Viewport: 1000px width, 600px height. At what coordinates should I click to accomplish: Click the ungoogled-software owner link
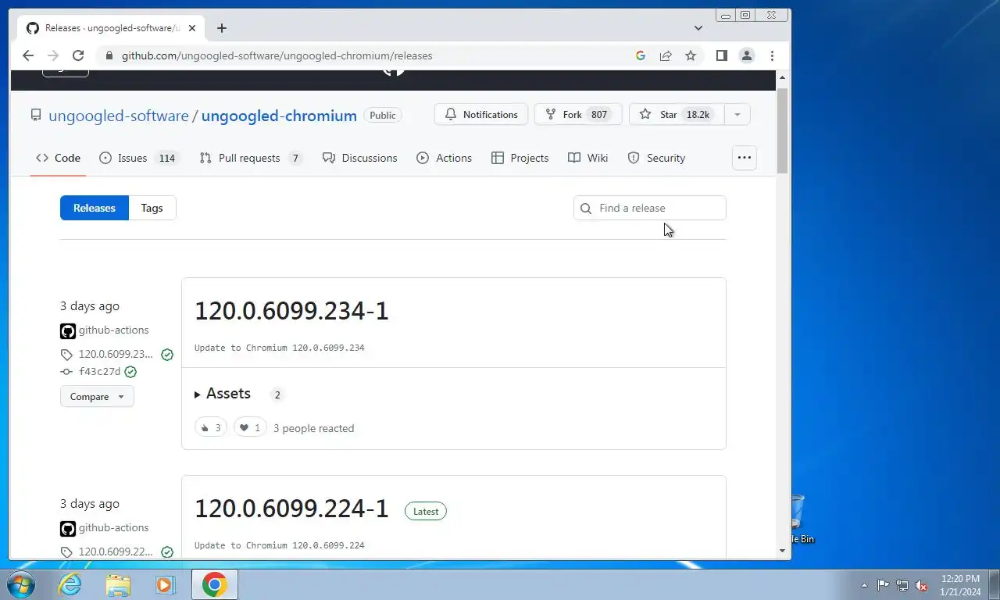tap(119, 116)
